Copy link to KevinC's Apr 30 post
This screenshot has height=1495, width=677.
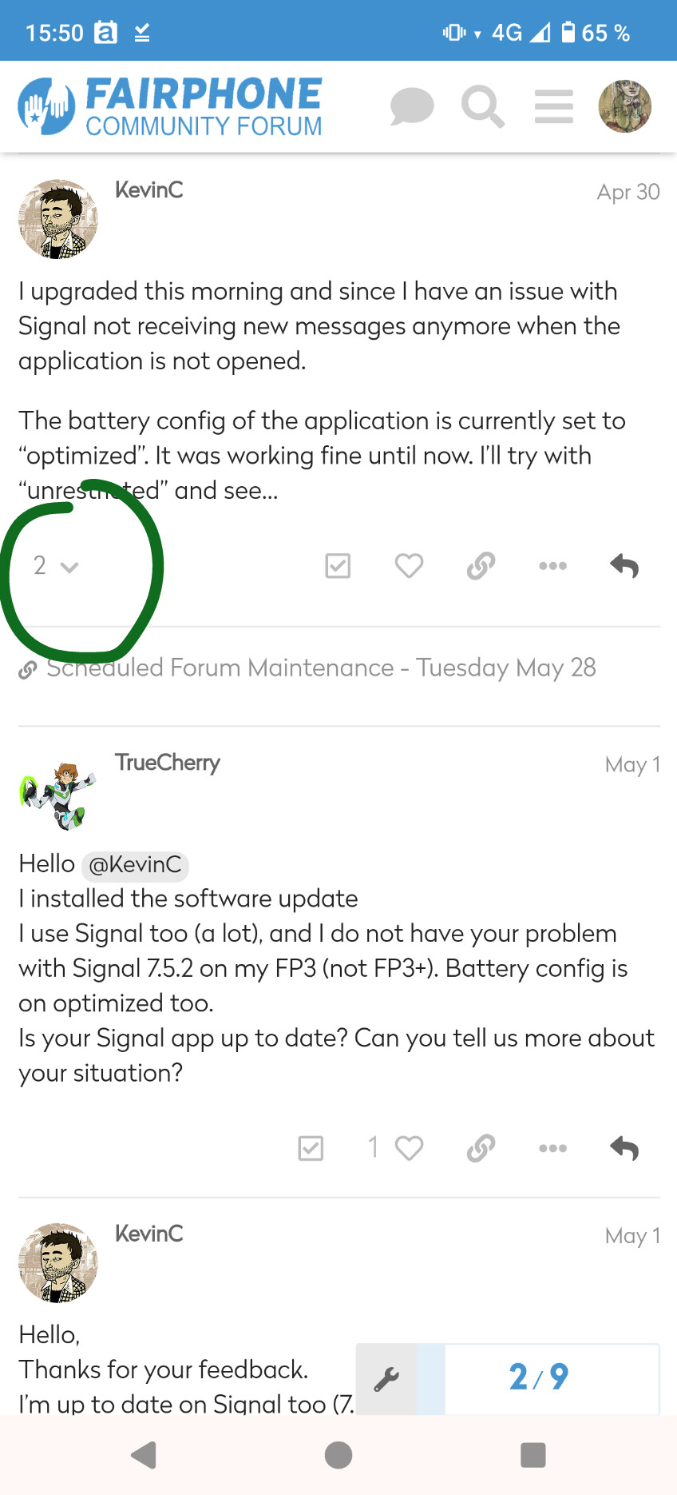click(481, 566)
